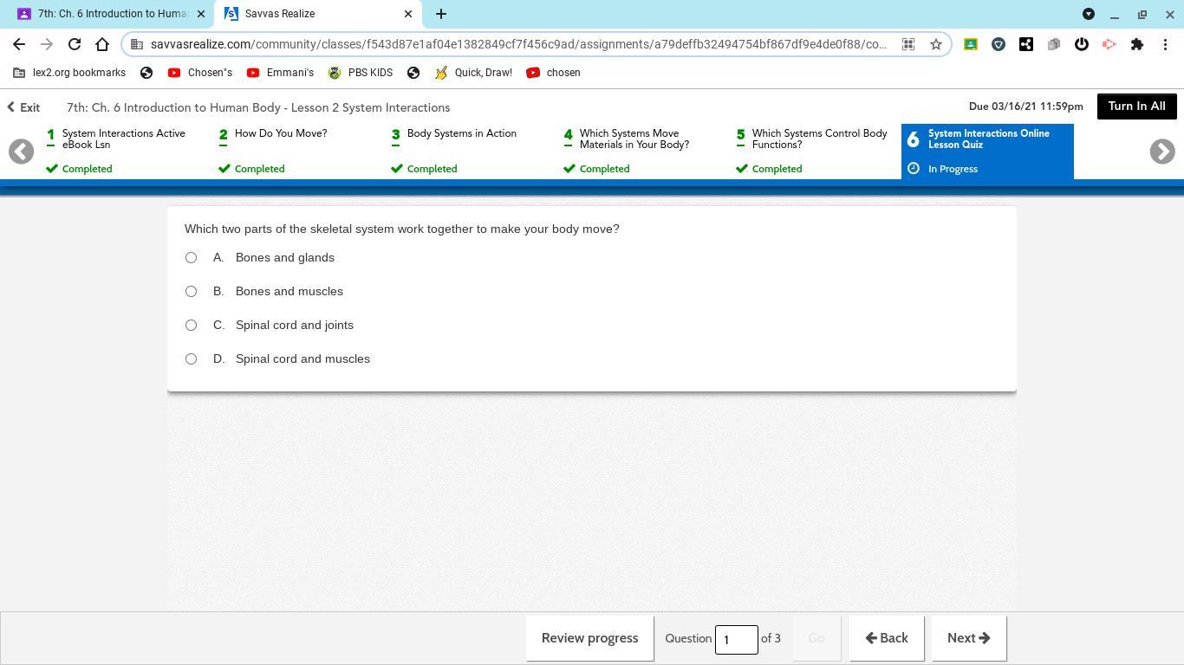
Task: Open lesson 6 System Interactions Online Lesson Quiz
Action: coord(987,152)
